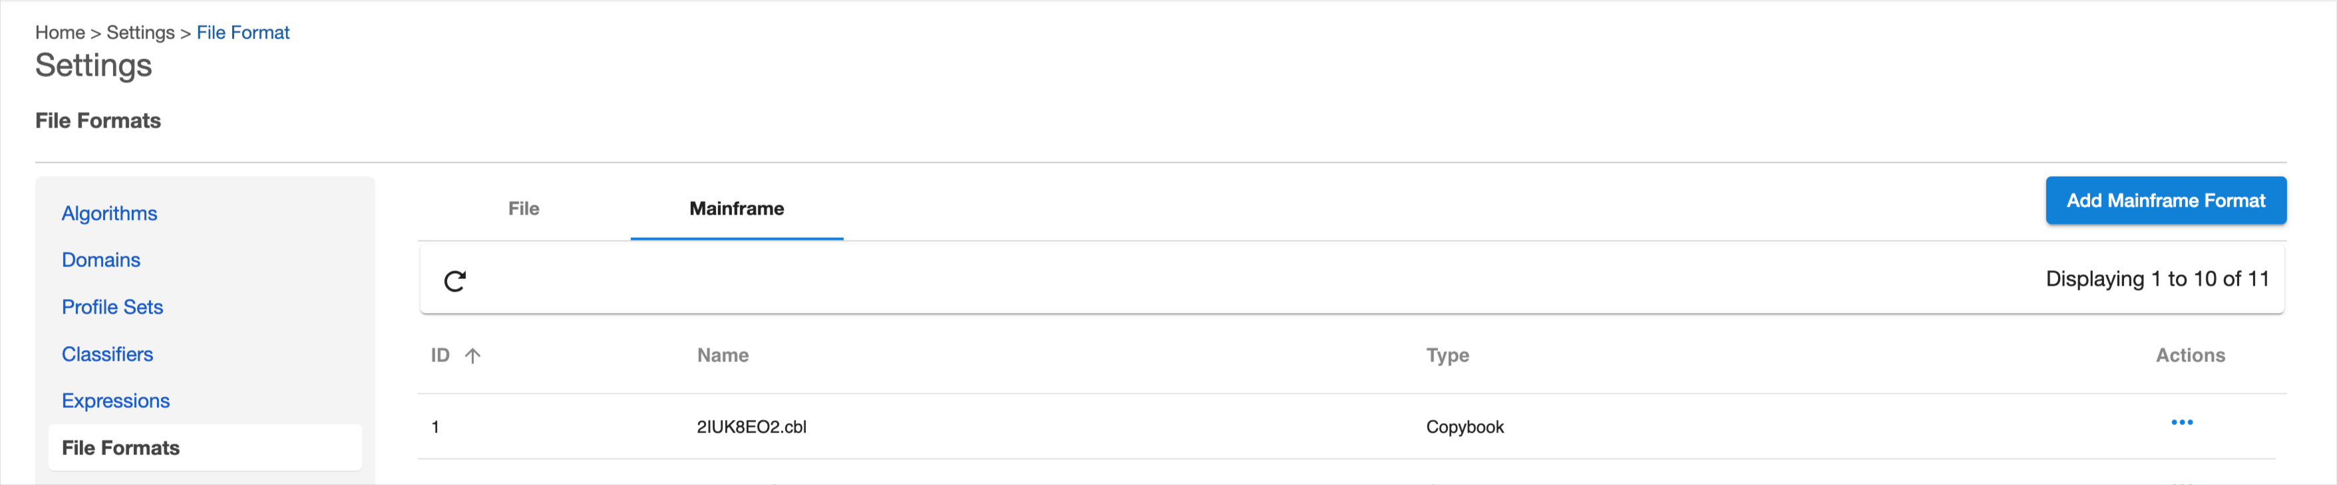Open Expressions in sidebar
Viewport: 2337px width, 485px height.
pyautogui.click(x=115, y=401)
